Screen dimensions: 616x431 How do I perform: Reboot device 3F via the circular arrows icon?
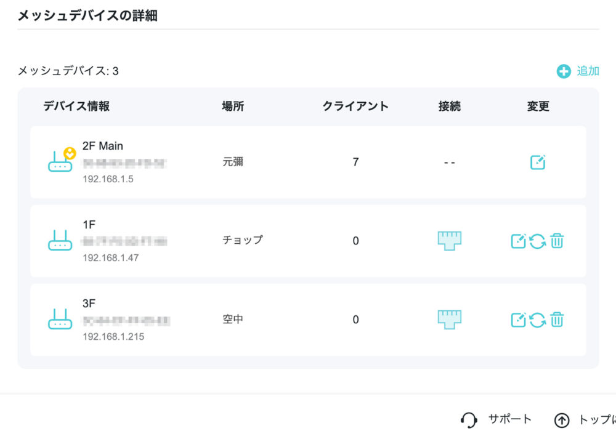(x=538, y=320)
